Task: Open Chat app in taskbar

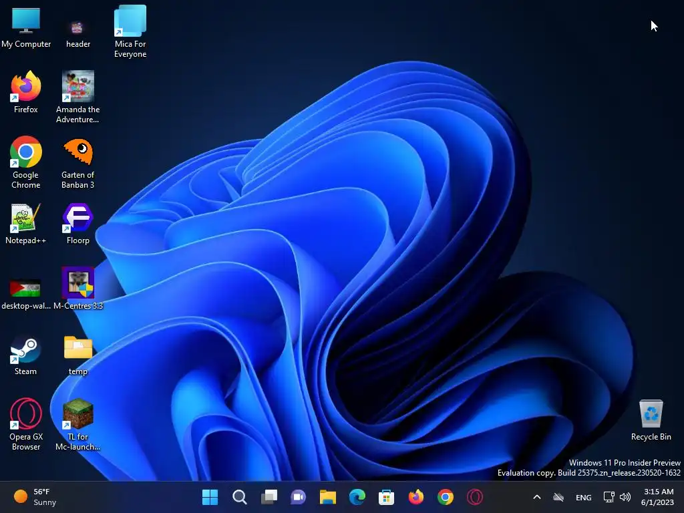Action: coord(299,497)
